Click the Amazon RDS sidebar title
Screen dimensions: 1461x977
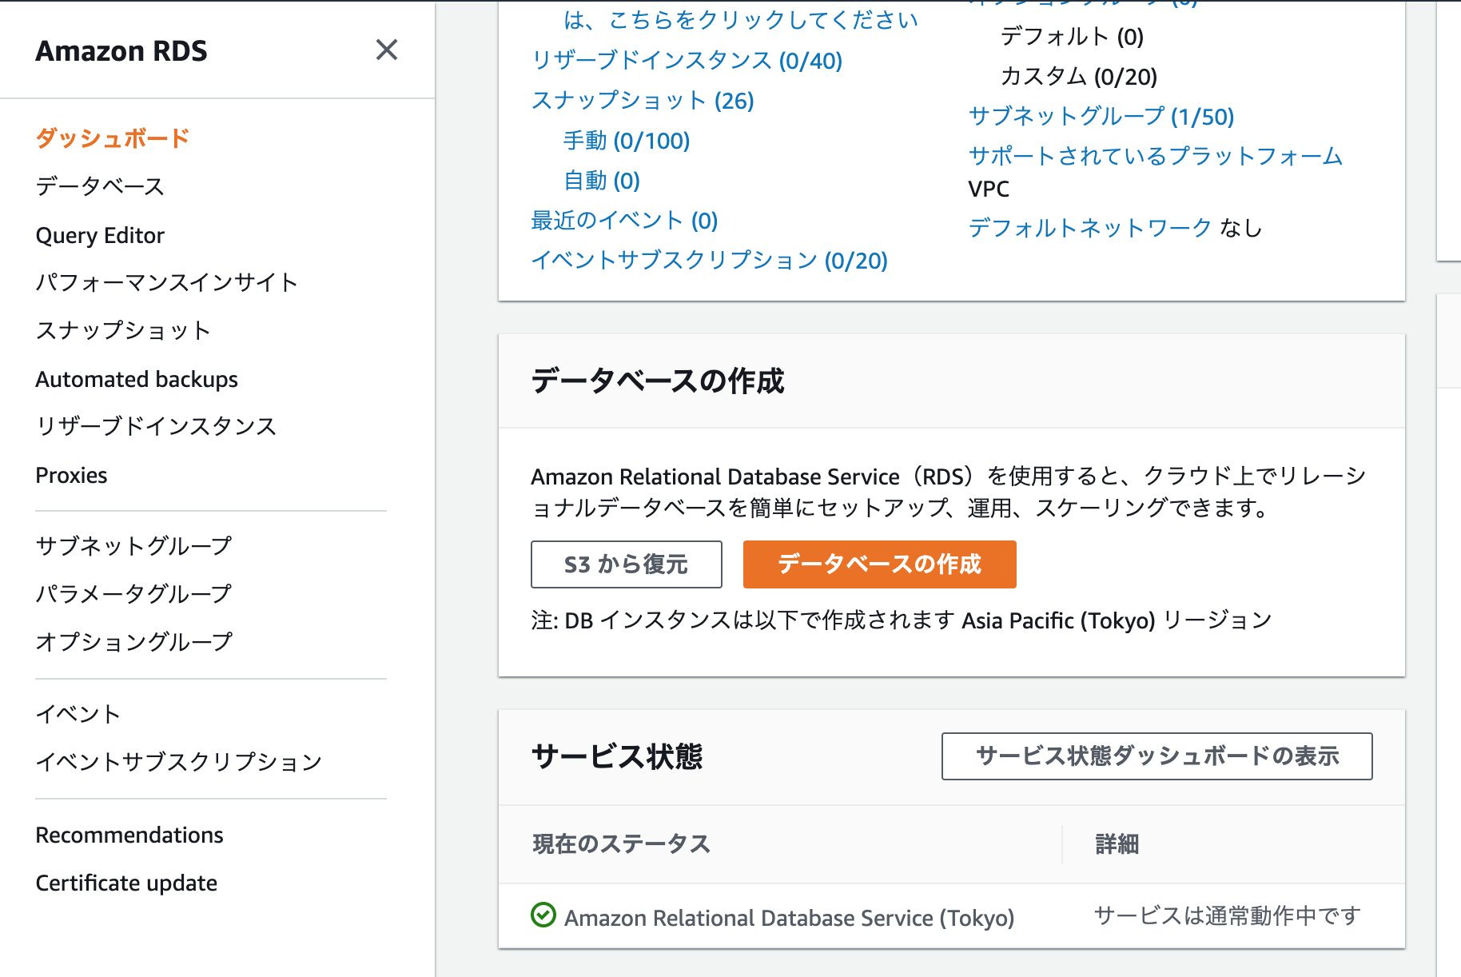[x=121, y=50]
